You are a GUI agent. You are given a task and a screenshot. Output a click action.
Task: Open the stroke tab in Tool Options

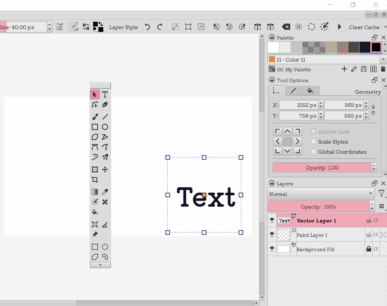click(x=294, y=91)
